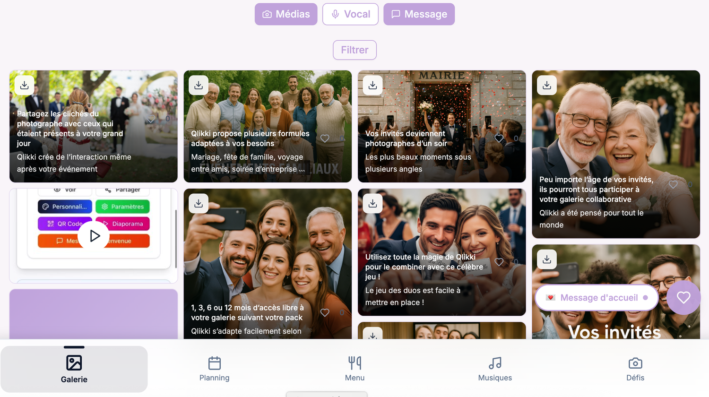Like the 'Utilisez toute la magie de Qlikki' photo
This screenshot has height=397, width=709.
click(x=499, y=262)
